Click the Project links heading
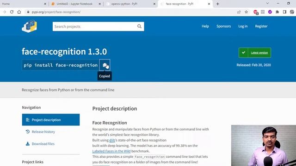 (33, 162)
